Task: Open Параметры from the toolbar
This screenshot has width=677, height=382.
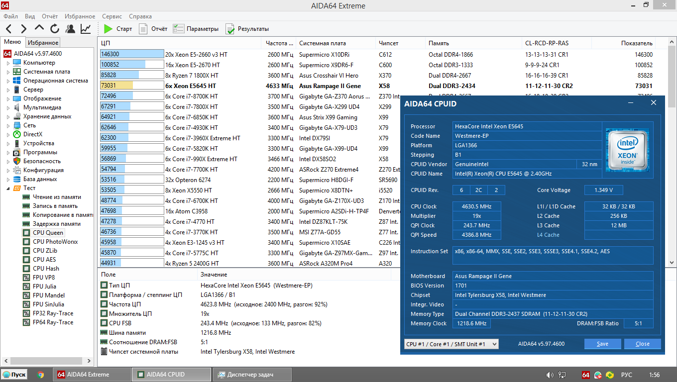Action: click(x=196, y=29)
